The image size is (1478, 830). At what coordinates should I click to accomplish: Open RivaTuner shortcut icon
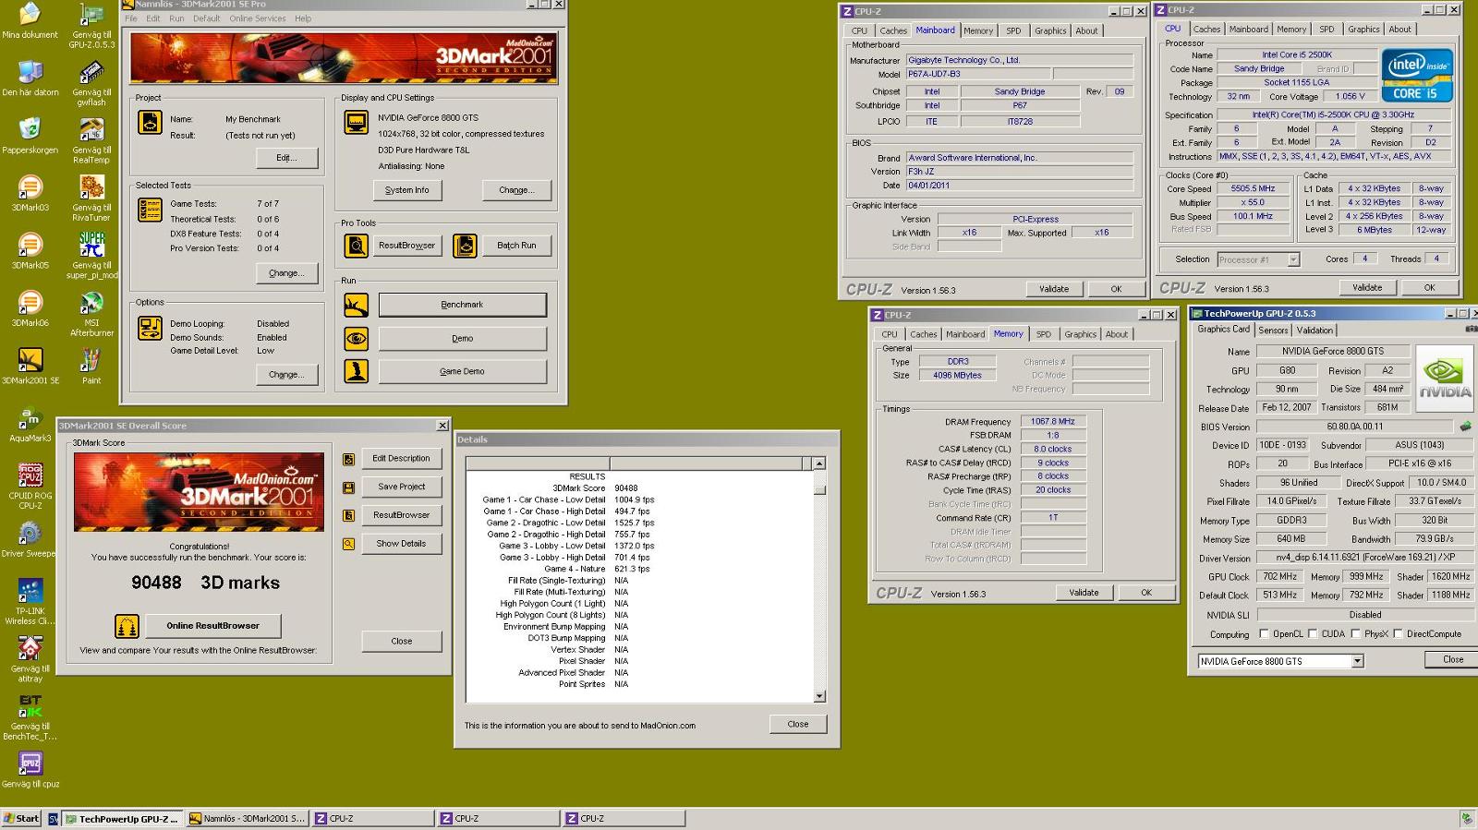click(91, 198)
